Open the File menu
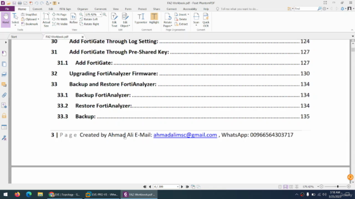The image size is (355, 199). [x=7, y=9]
